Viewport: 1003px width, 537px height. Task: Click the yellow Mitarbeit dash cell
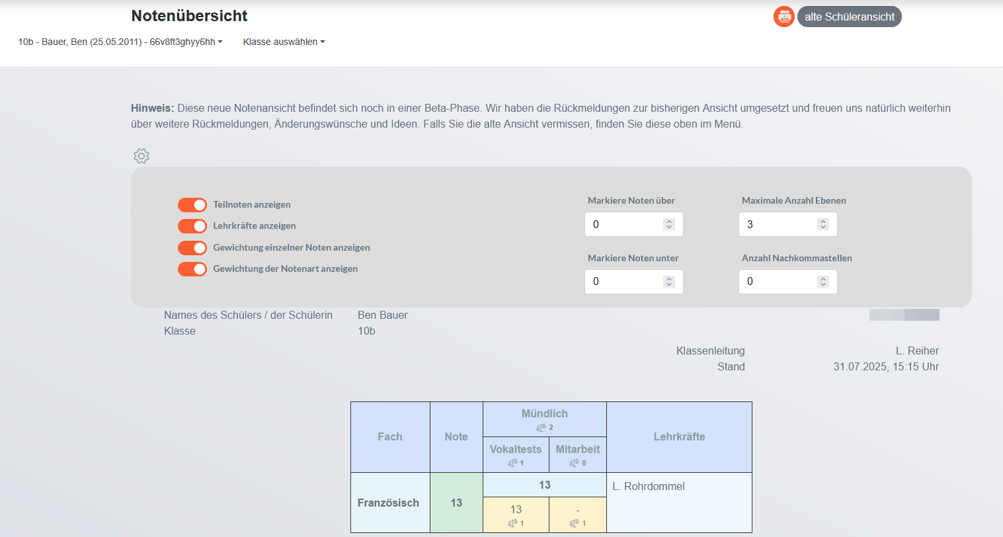coord(578,515)
